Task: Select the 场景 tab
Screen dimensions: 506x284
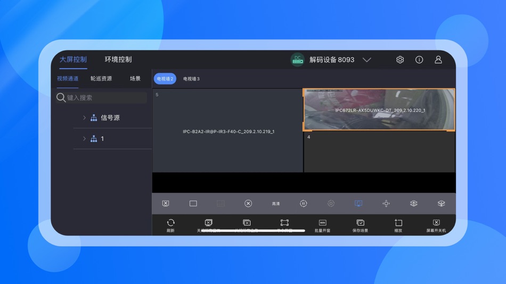Action: pyautogui.click(x=135, y=78)
